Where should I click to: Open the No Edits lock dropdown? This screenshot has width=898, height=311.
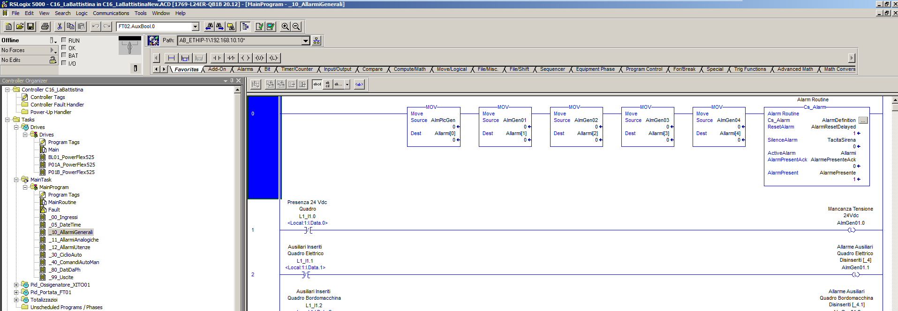53,60
